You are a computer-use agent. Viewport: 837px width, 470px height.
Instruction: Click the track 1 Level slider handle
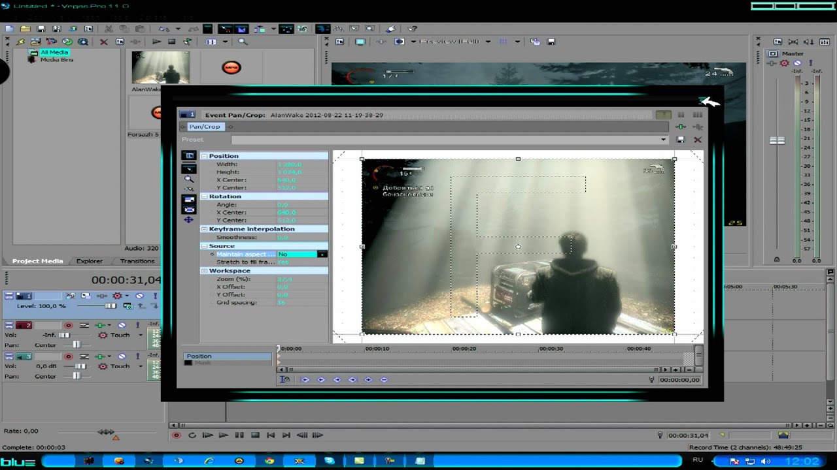(x=111, y=306)
